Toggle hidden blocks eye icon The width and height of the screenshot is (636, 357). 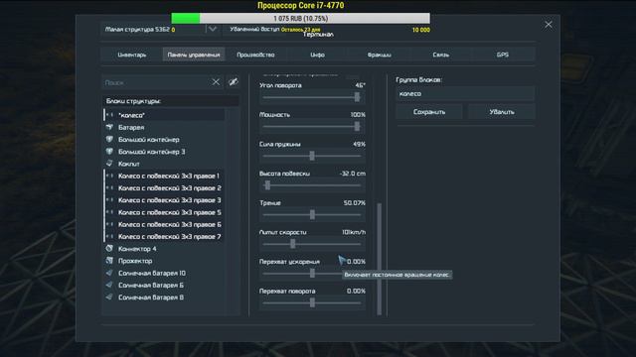234,82
